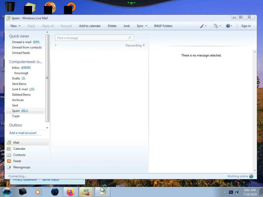Switch to the Mail section
This screenshot has height=197, width=263.
coord(27,143)
